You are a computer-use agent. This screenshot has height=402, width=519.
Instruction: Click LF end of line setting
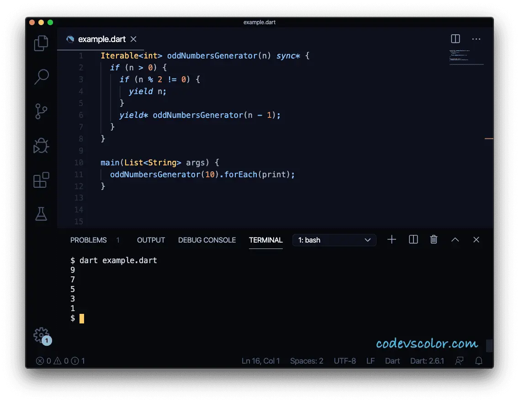[371, 361]
